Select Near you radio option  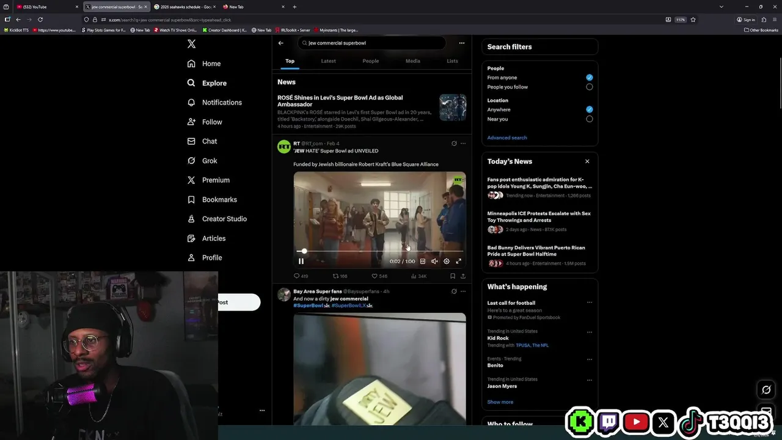pos(590,119)
